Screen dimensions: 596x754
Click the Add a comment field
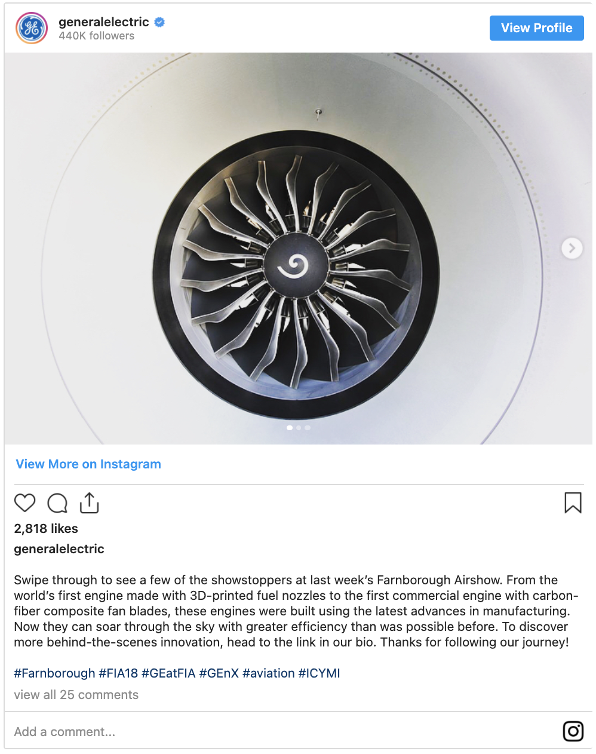pos(281,731)
